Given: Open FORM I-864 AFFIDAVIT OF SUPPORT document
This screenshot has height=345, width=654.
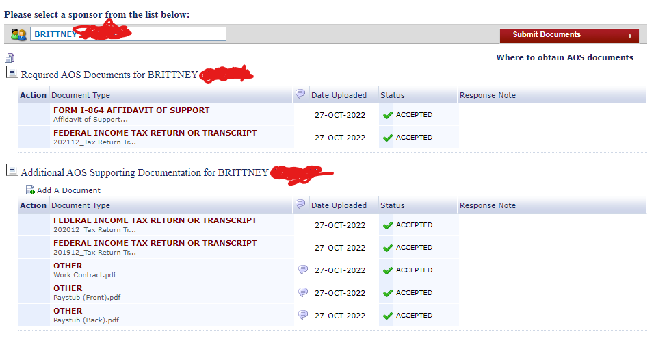Looking at the screenshot, I should click(x=131, y=110).
